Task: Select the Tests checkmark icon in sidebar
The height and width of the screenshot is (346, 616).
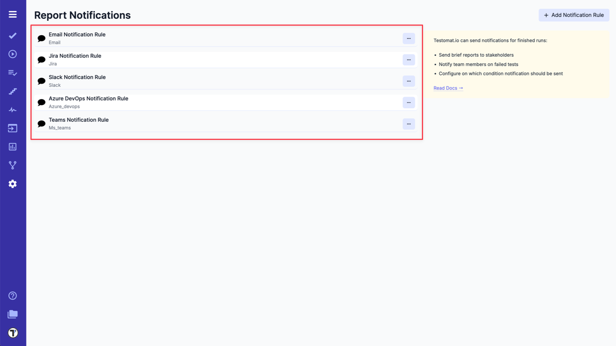Action: click(x=13, y=36)
